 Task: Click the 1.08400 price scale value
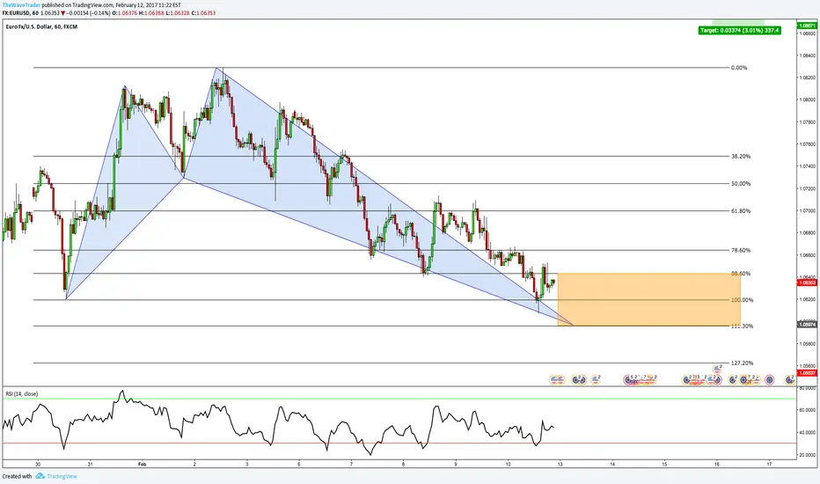(808, 55)
